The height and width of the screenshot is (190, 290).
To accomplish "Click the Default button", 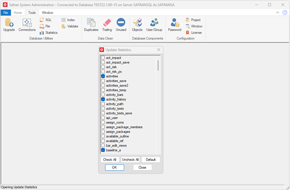I will pos(151,159).
